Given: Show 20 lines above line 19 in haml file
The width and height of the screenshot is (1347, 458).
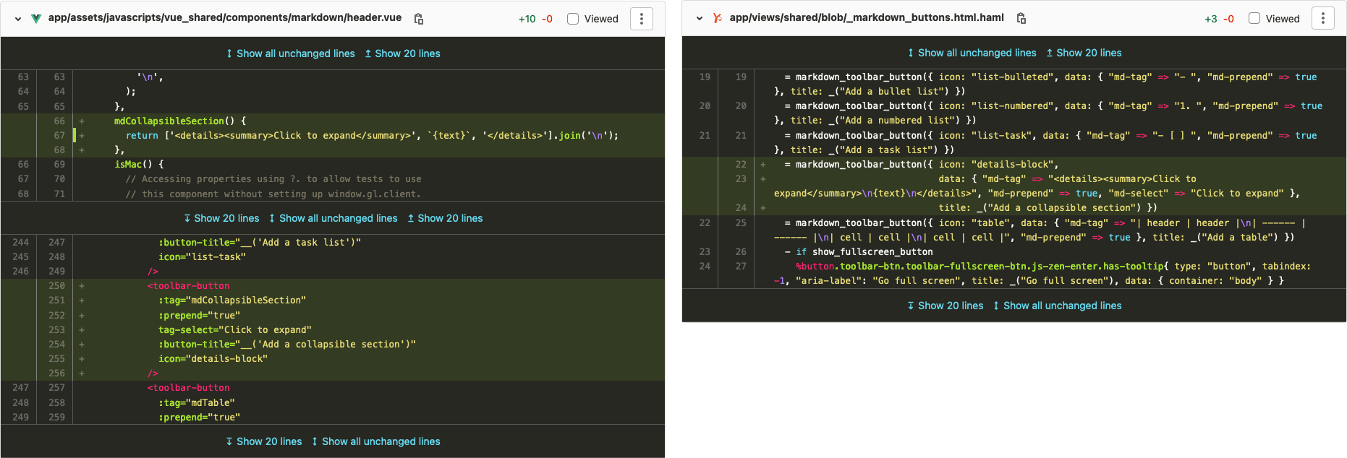Looking at the screenshot, I should coord(1084,53).
